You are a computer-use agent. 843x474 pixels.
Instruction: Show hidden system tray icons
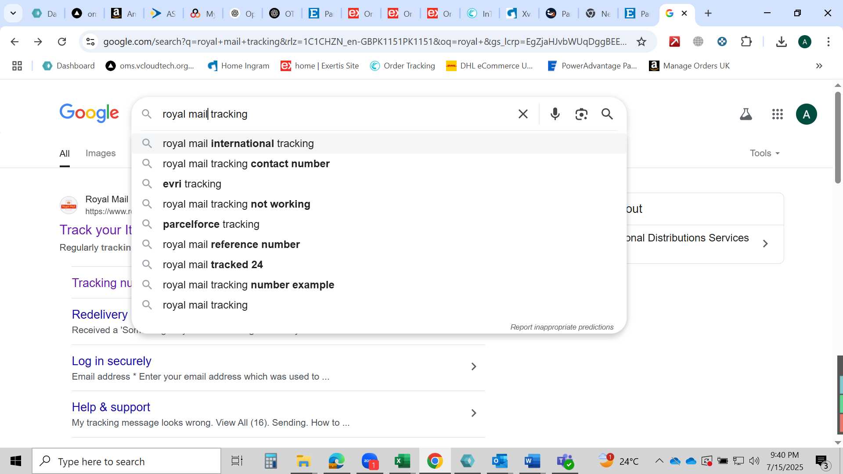659,461
